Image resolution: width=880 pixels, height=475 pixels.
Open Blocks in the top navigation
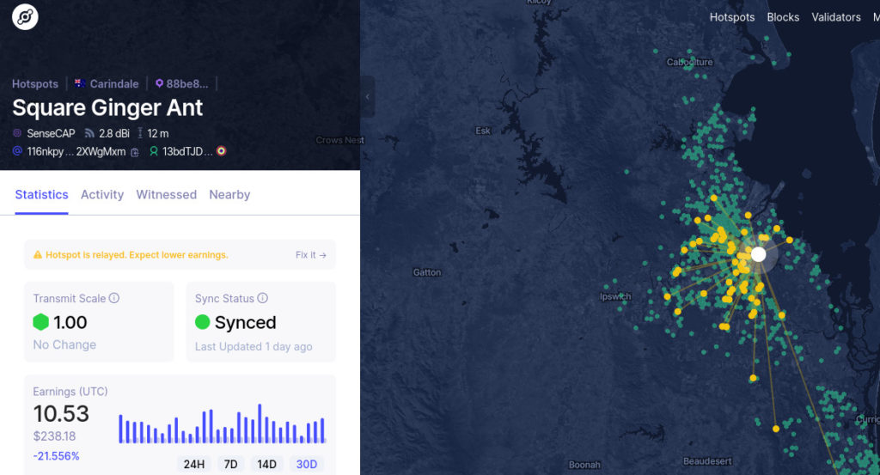click(x=783, y=17)
